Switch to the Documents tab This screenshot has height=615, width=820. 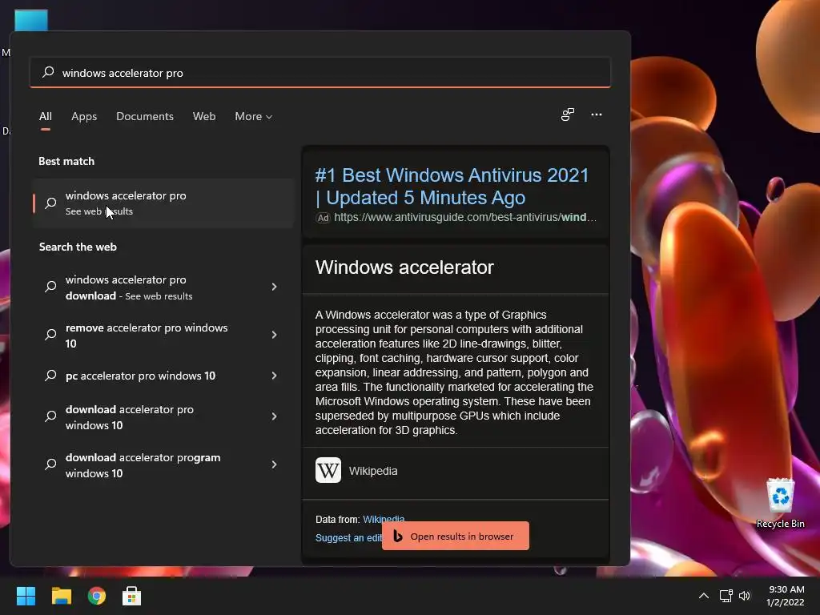[x=145, y=117]
